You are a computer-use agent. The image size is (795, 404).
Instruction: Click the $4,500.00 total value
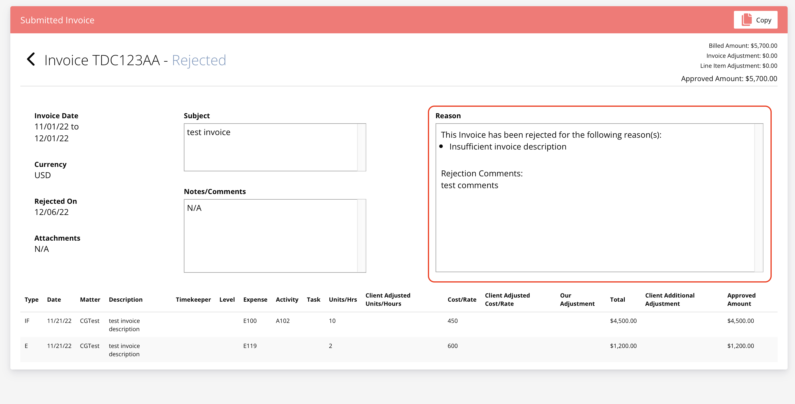coord(623,321)
